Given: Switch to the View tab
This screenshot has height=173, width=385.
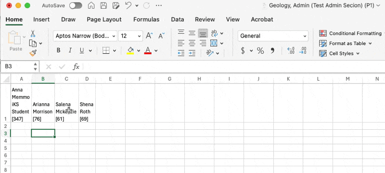Looking at the screenshot, I should click(x=233, y=20).
